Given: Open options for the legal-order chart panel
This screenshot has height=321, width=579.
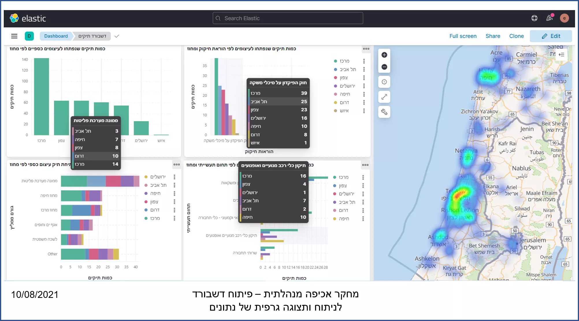Looking at the screenshot, I should coord(366,49).
